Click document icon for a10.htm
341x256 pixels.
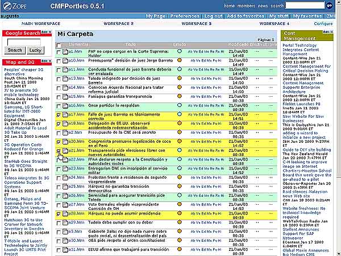65,60
